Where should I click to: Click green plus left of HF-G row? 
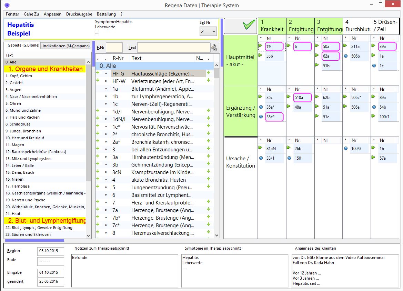click(x=98, y=73)
